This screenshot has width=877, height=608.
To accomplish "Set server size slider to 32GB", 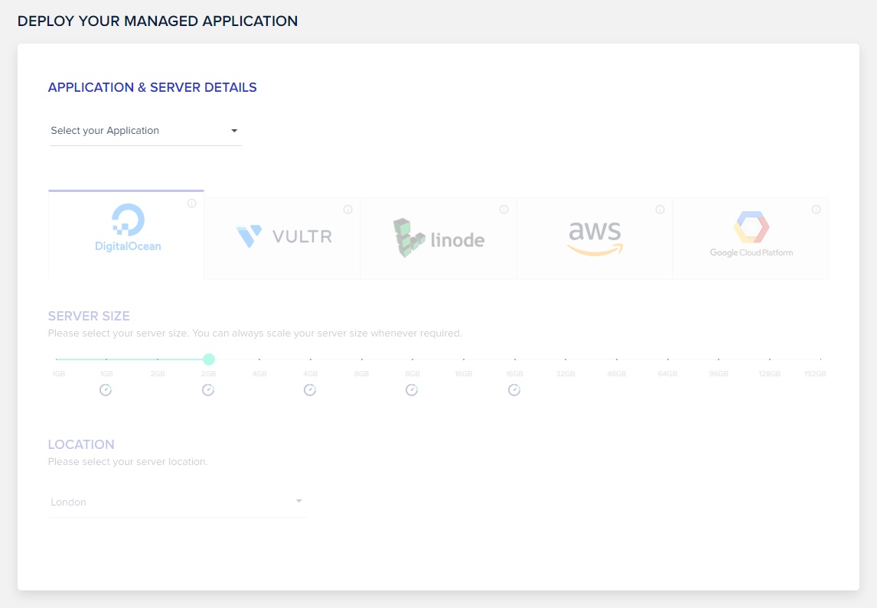I will coord(566,359).
